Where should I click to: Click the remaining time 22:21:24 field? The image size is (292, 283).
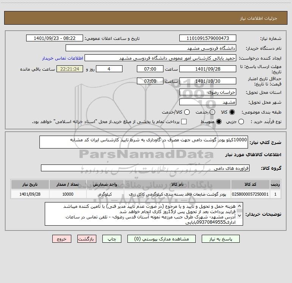coord(70,69)
